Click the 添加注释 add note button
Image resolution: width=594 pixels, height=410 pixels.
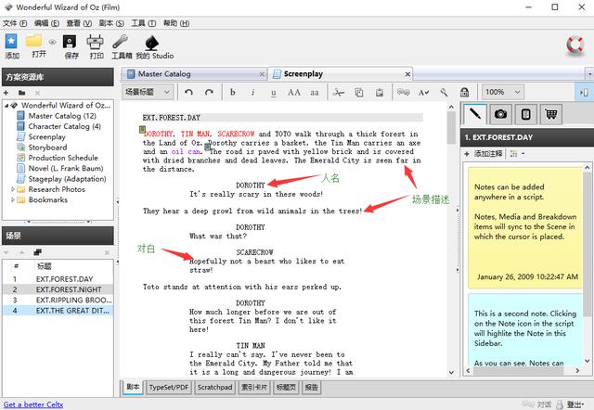click(x=484, y=154)
